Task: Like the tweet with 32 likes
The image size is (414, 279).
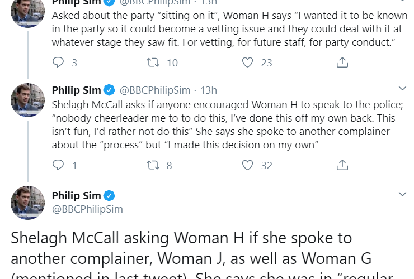Action: click(x=248, y=165)
